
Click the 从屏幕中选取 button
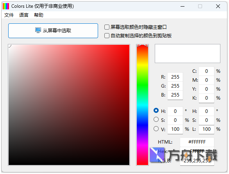pos(53,31)
